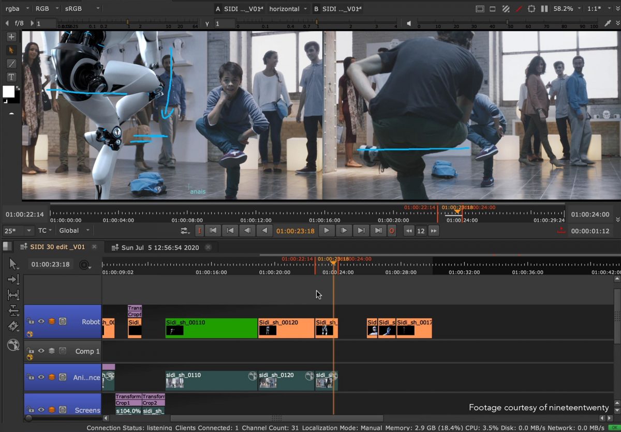Screen dimensions: 621x432
Task: Toggle visibility of the Screens track
Action: [x=41, y=410]
